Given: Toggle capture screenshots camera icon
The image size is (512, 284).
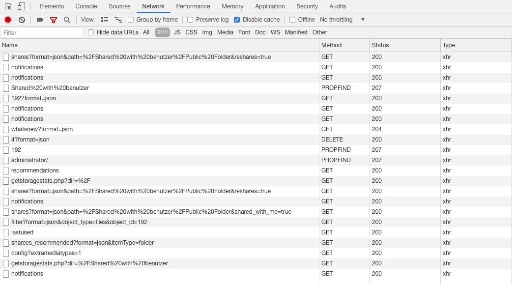Looking at the screenshot, I should 40,20.
